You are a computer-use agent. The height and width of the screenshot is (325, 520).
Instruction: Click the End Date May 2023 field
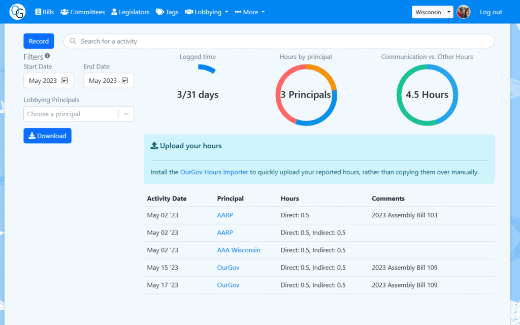pos(109,81)
